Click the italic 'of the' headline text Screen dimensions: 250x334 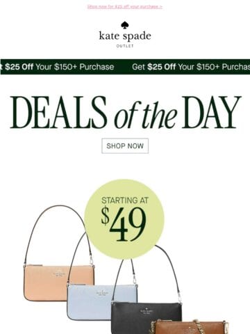146,116
